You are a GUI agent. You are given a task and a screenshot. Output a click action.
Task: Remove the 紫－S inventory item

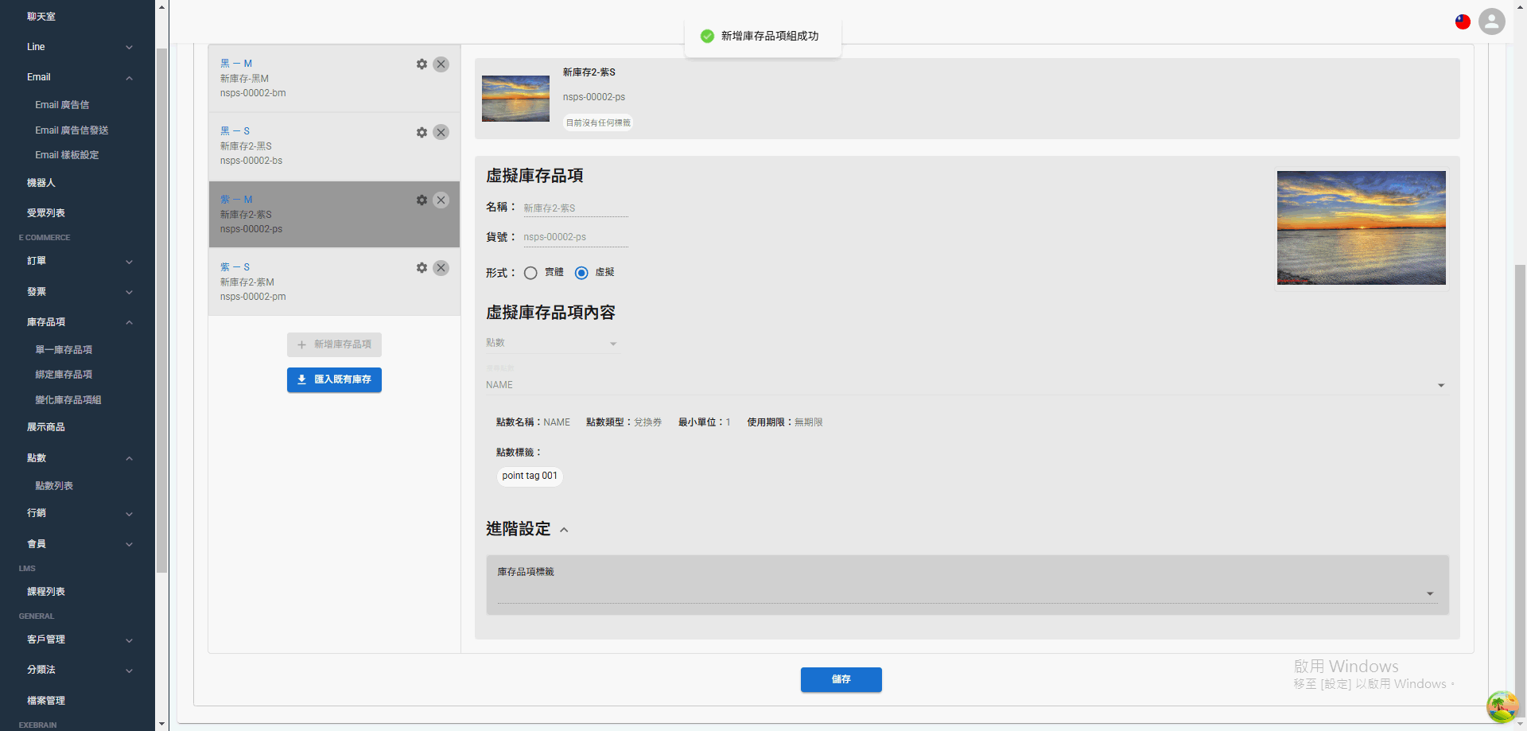tap(441, 268)
